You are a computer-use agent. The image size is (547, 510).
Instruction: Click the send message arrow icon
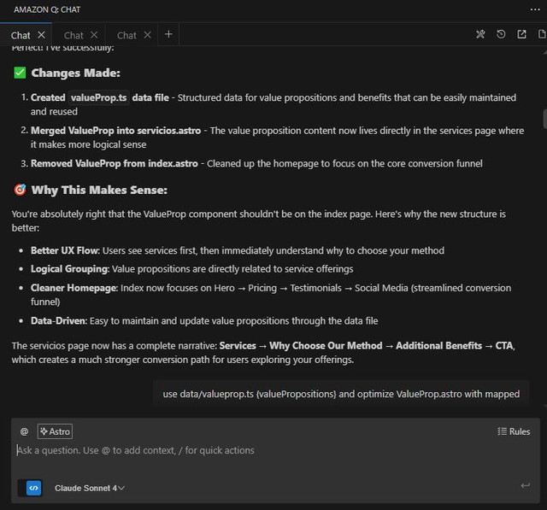pyautogui.click(x=526, y=485)
